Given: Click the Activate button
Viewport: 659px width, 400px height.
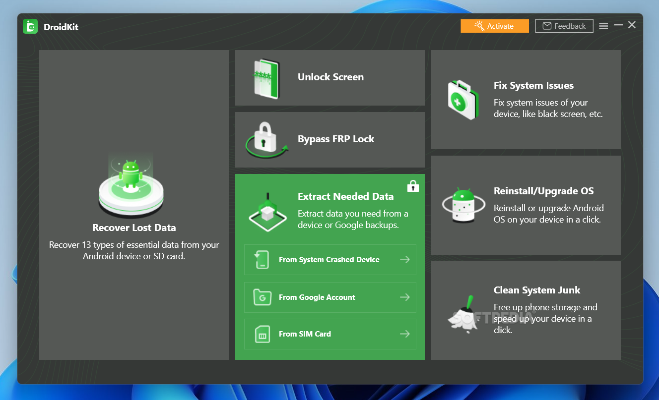Looking at the screenshot, I should (495, 26).
